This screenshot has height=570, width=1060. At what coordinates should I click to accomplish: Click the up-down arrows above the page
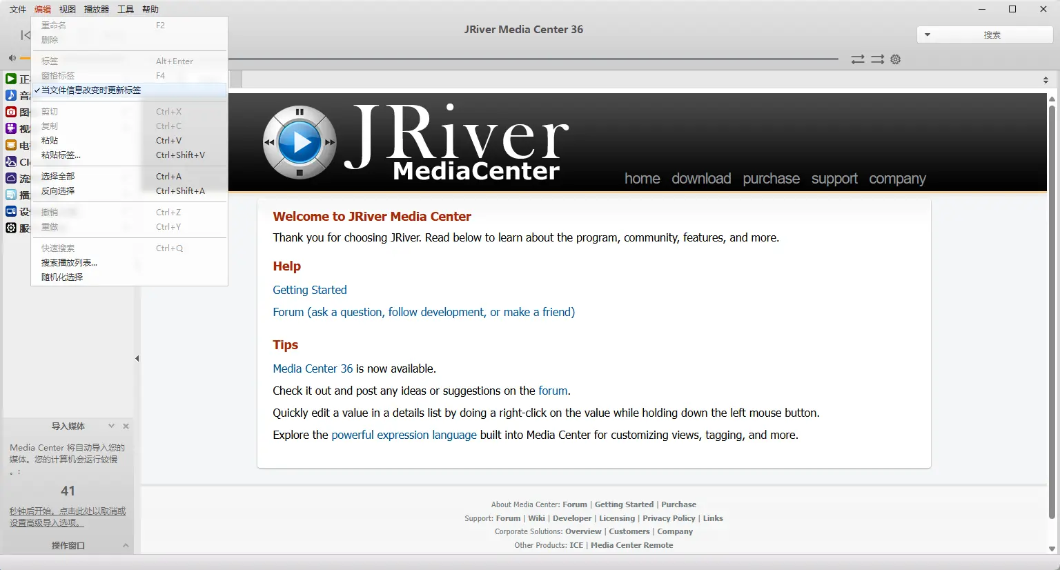pyautogui.click(x=1046, y=80)
